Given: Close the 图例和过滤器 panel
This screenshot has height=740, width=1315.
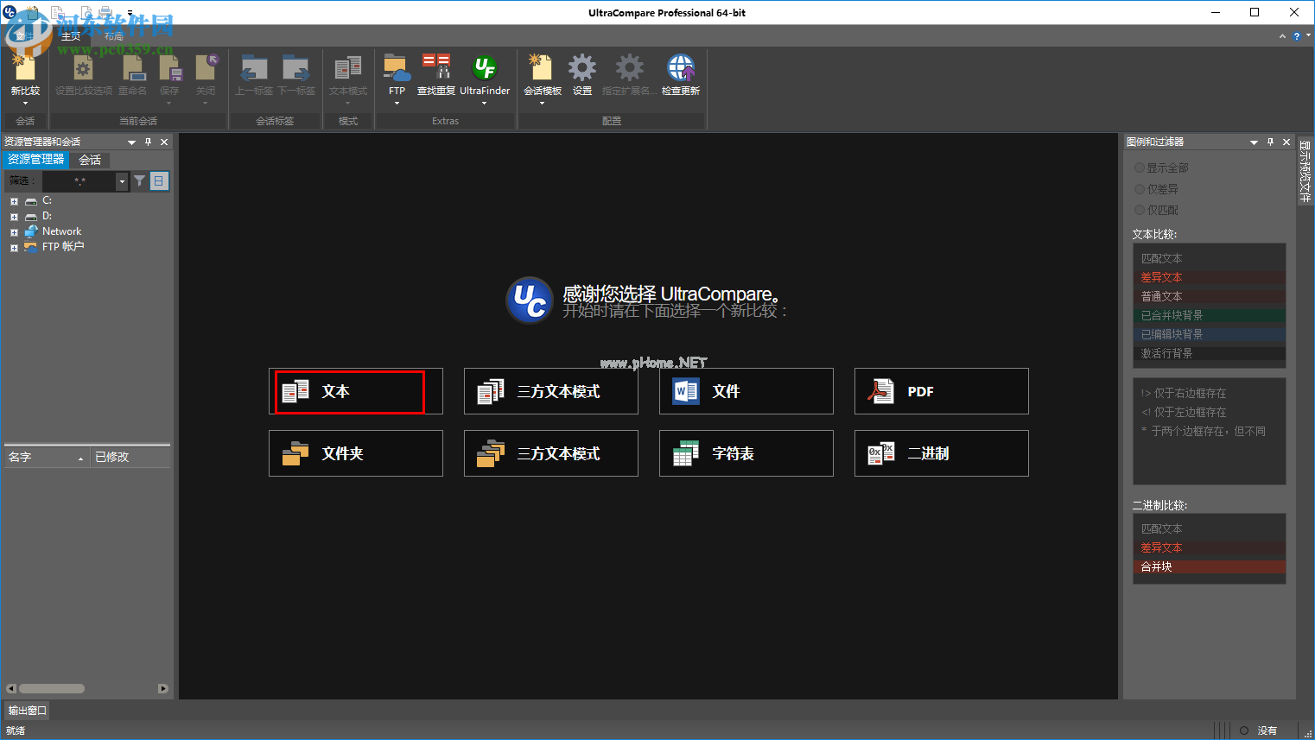Looking at the screenshot, I should point(1286,142).
